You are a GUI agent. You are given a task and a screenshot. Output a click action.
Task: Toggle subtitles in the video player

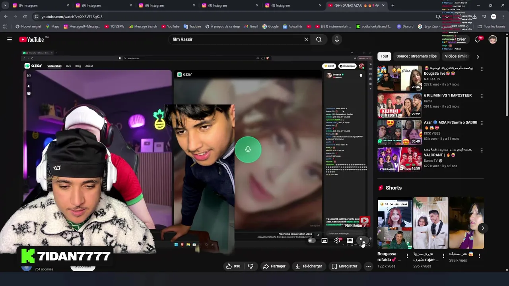pos(324,240)
